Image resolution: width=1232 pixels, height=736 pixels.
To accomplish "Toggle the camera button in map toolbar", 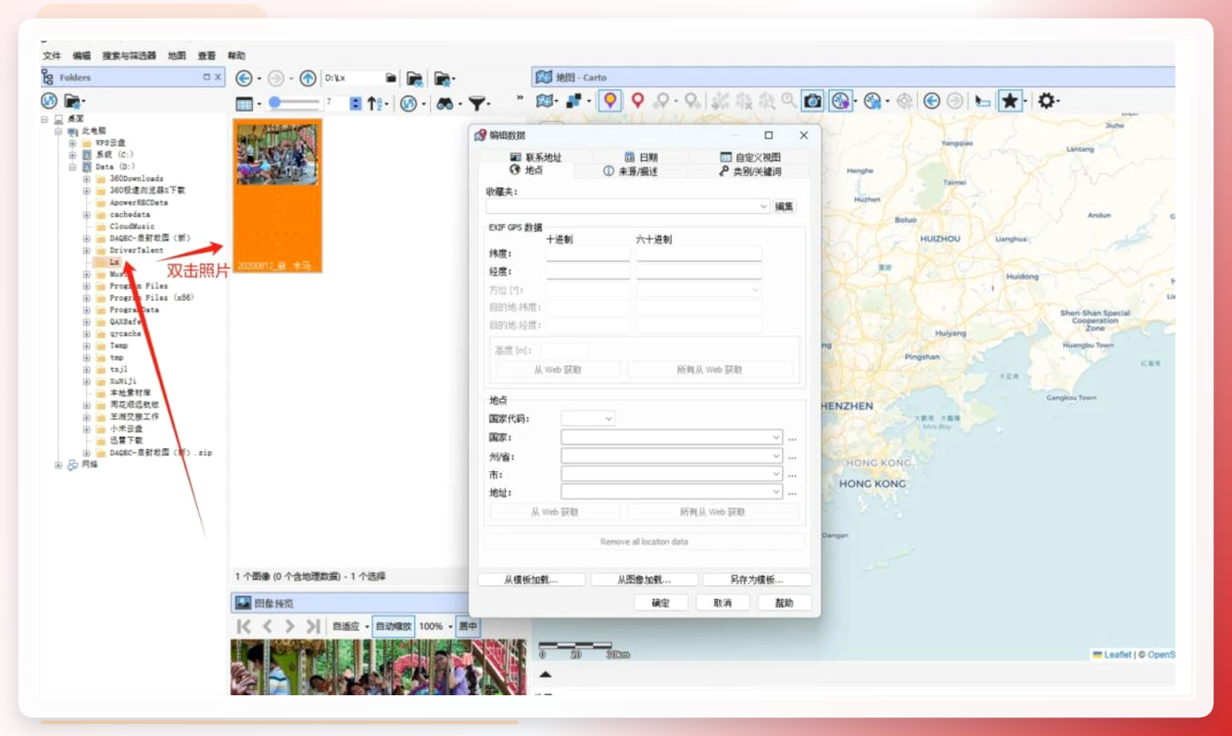I will tap(812, 101).
